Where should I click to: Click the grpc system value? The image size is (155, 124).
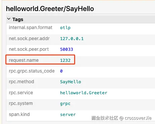click(65, 104)
